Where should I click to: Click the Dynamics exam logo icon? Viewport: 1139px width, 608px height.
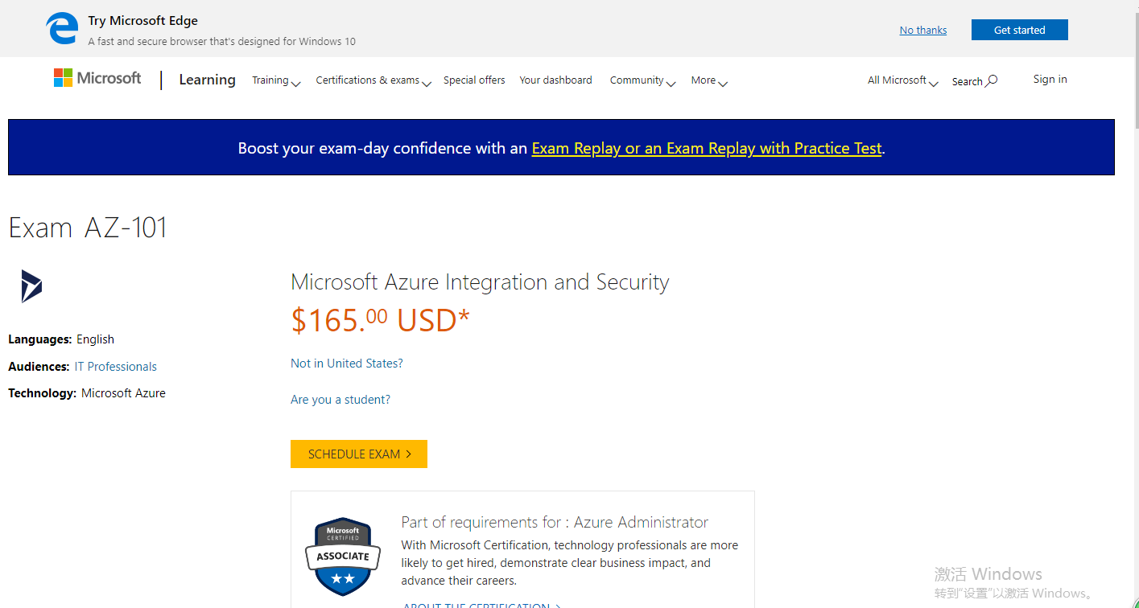click(31, 286)
